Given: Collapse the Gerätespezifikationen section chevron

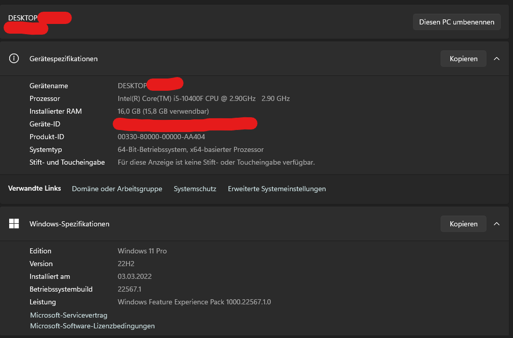Looking at the screenshot, I should pyautogui.click(x=497, y=59).
